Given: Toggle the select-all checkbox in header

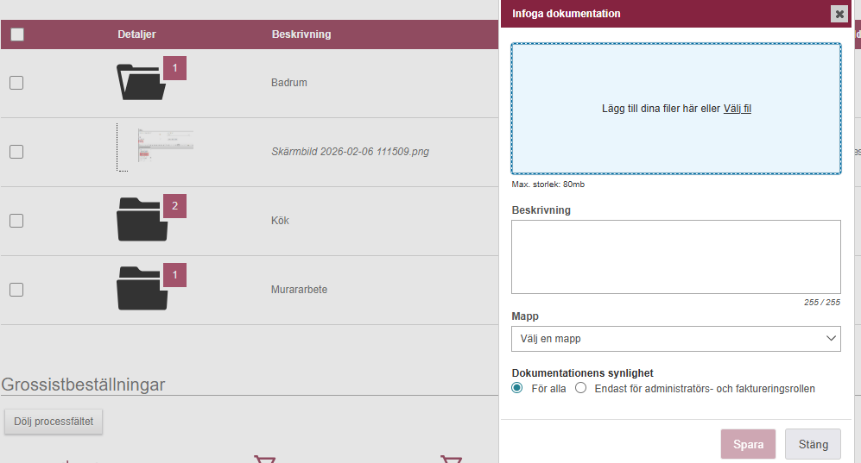Looking at the screenshot, I should pyautogui.click(x=17, y=34).
